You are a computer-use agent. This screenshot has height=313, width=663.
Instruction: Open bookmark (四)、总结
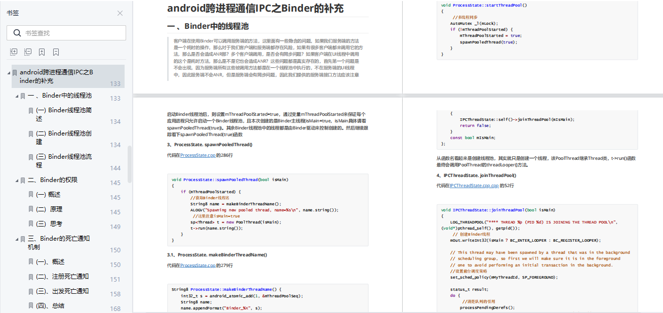50,305
